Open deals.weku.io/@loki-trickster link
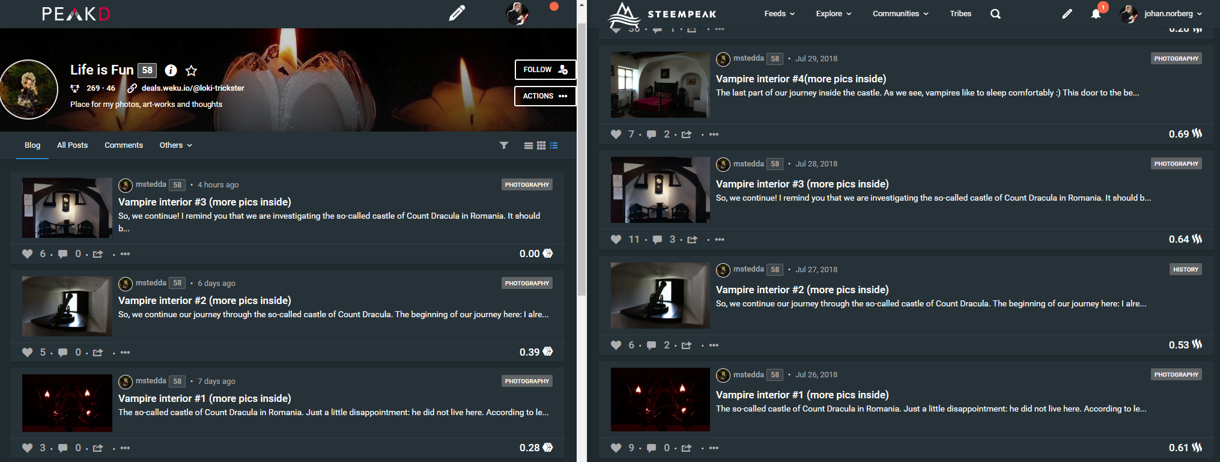Screen dimensions: 1220x462 pos(193,88)
